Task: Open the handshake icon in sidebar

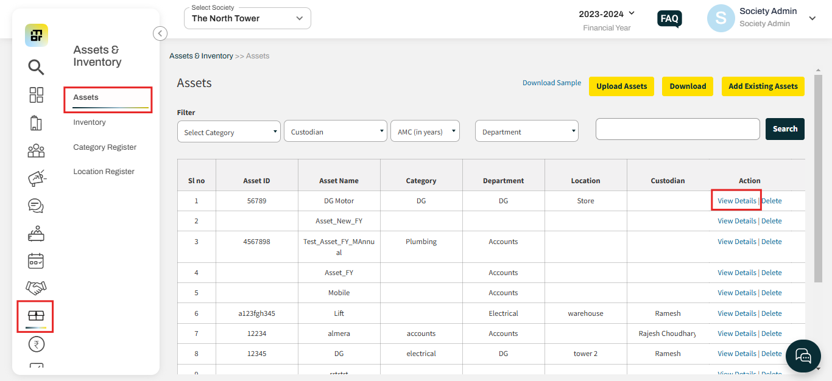Action: [37, 287]
